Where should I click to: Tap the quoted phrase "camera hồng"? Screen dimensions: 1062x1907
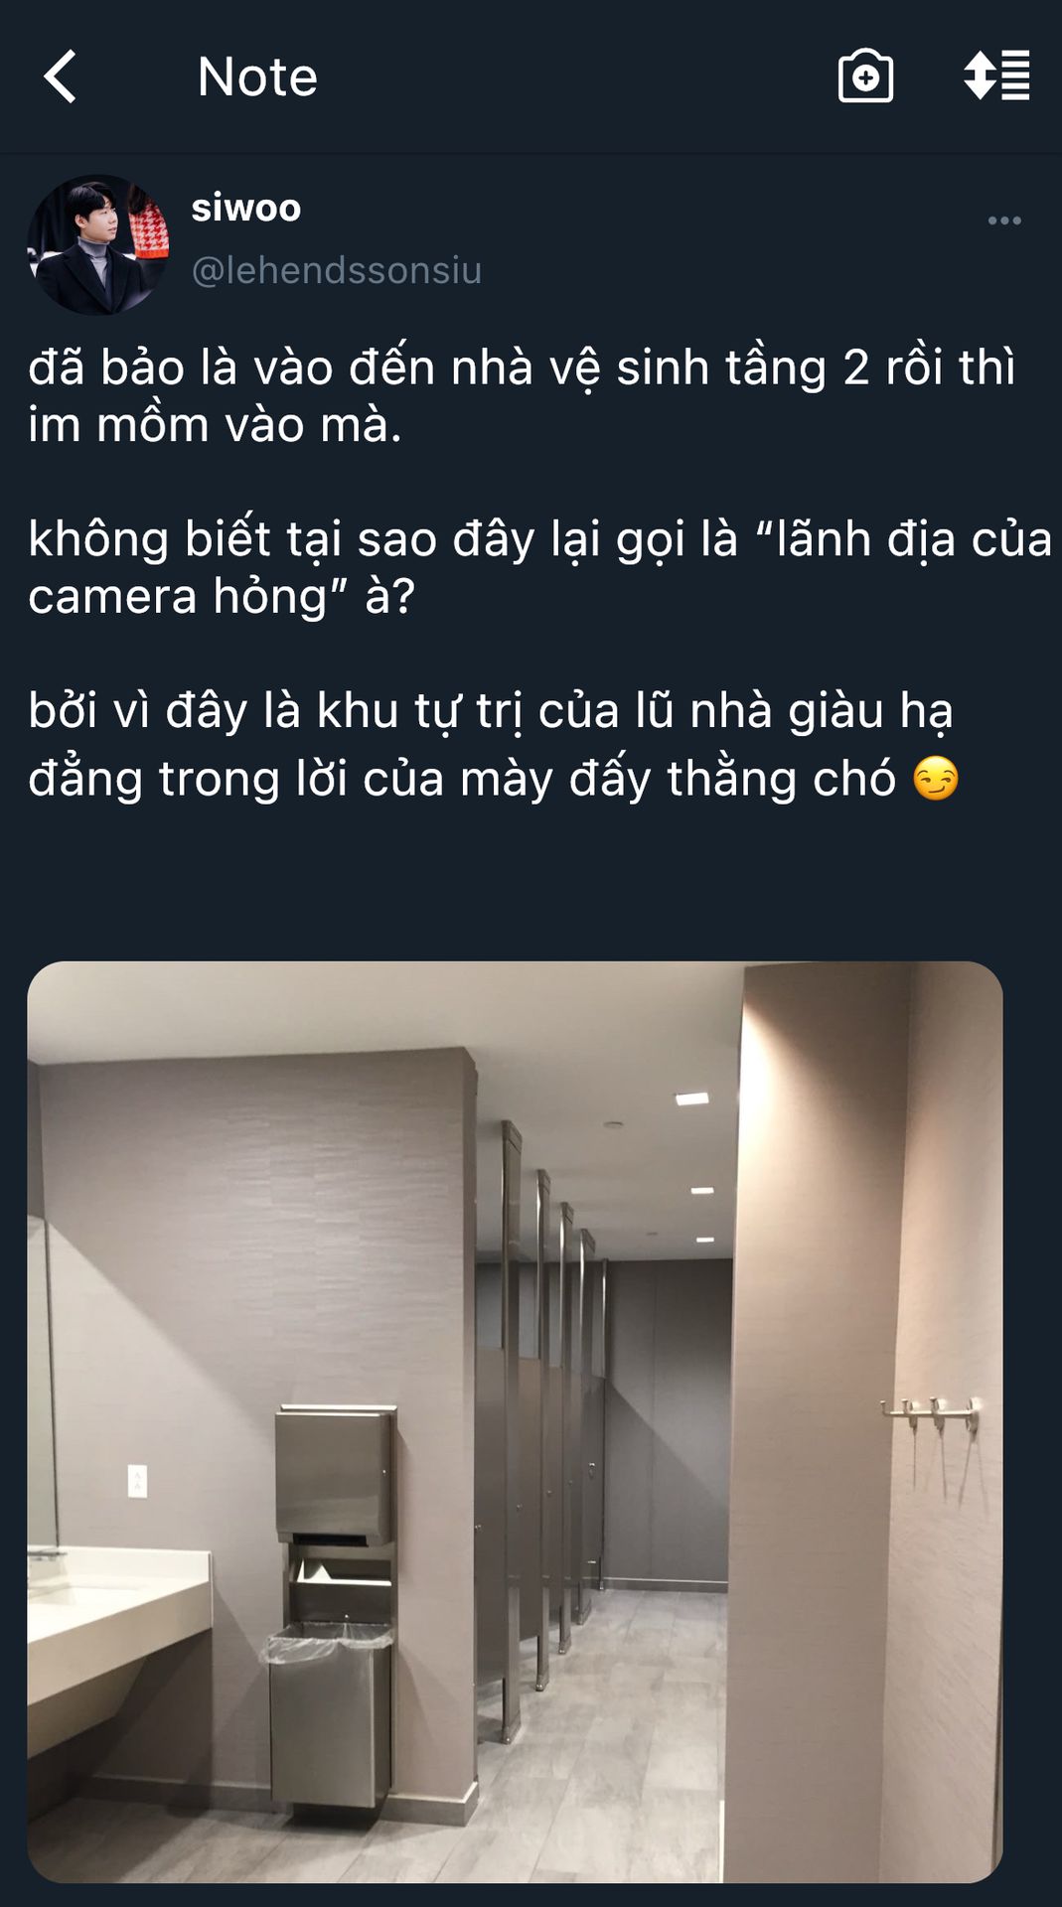[178, 596]
